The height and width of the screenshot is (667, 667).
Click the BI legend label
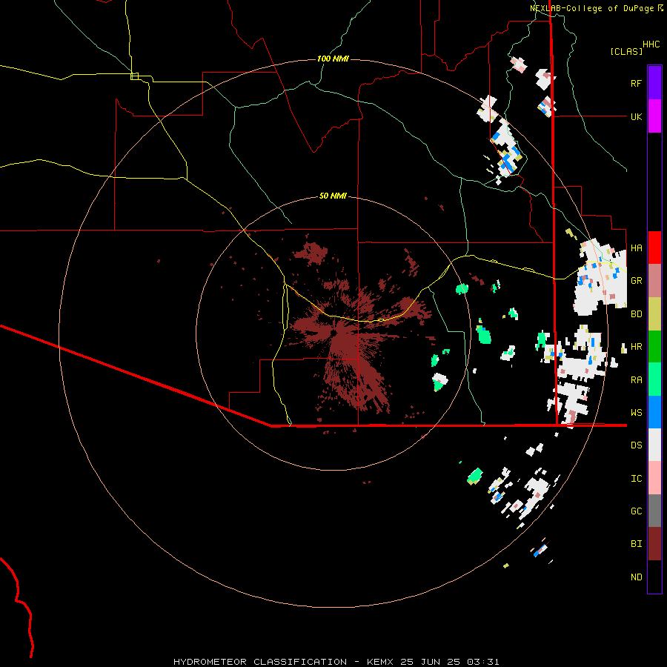point(636,544)
